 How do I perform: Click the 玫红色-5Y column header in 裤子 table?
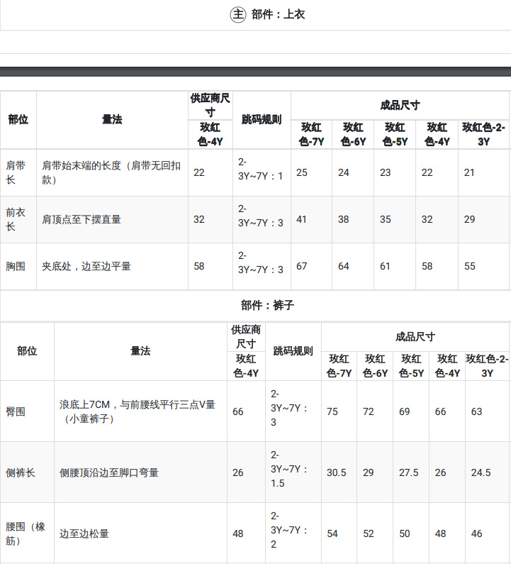(411, 366)
